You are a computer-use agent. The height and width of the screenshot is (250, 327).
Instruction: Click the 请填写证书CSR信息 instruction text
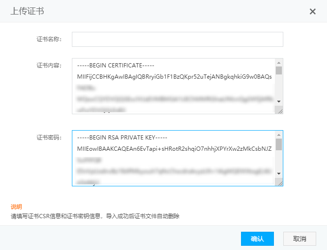[95, 216]
